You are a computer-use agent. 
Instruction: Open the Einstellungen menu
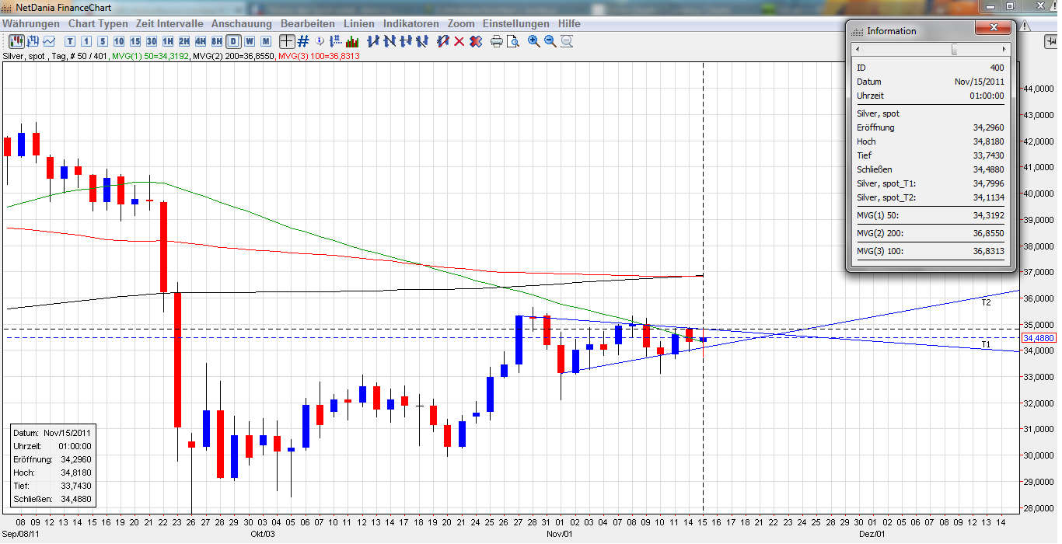516,24
